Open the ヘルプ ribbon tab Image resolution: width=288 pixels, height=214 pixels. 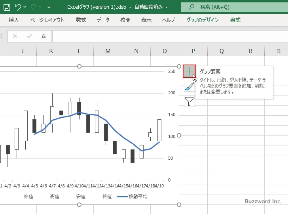tap(169, 20)
